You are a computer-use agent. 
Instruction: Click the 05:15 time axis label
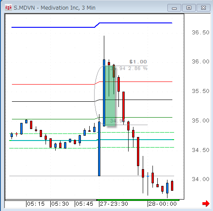point(36,204)
